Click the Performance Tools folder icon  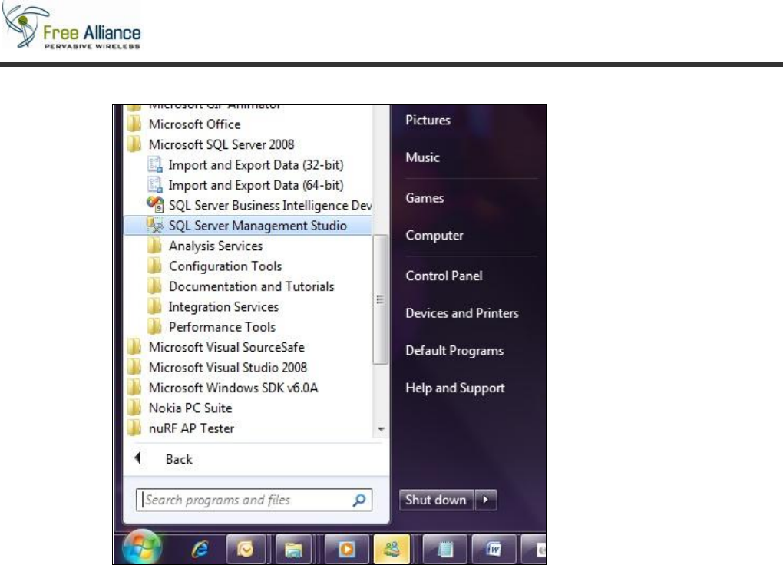click(x=155, y=327)
